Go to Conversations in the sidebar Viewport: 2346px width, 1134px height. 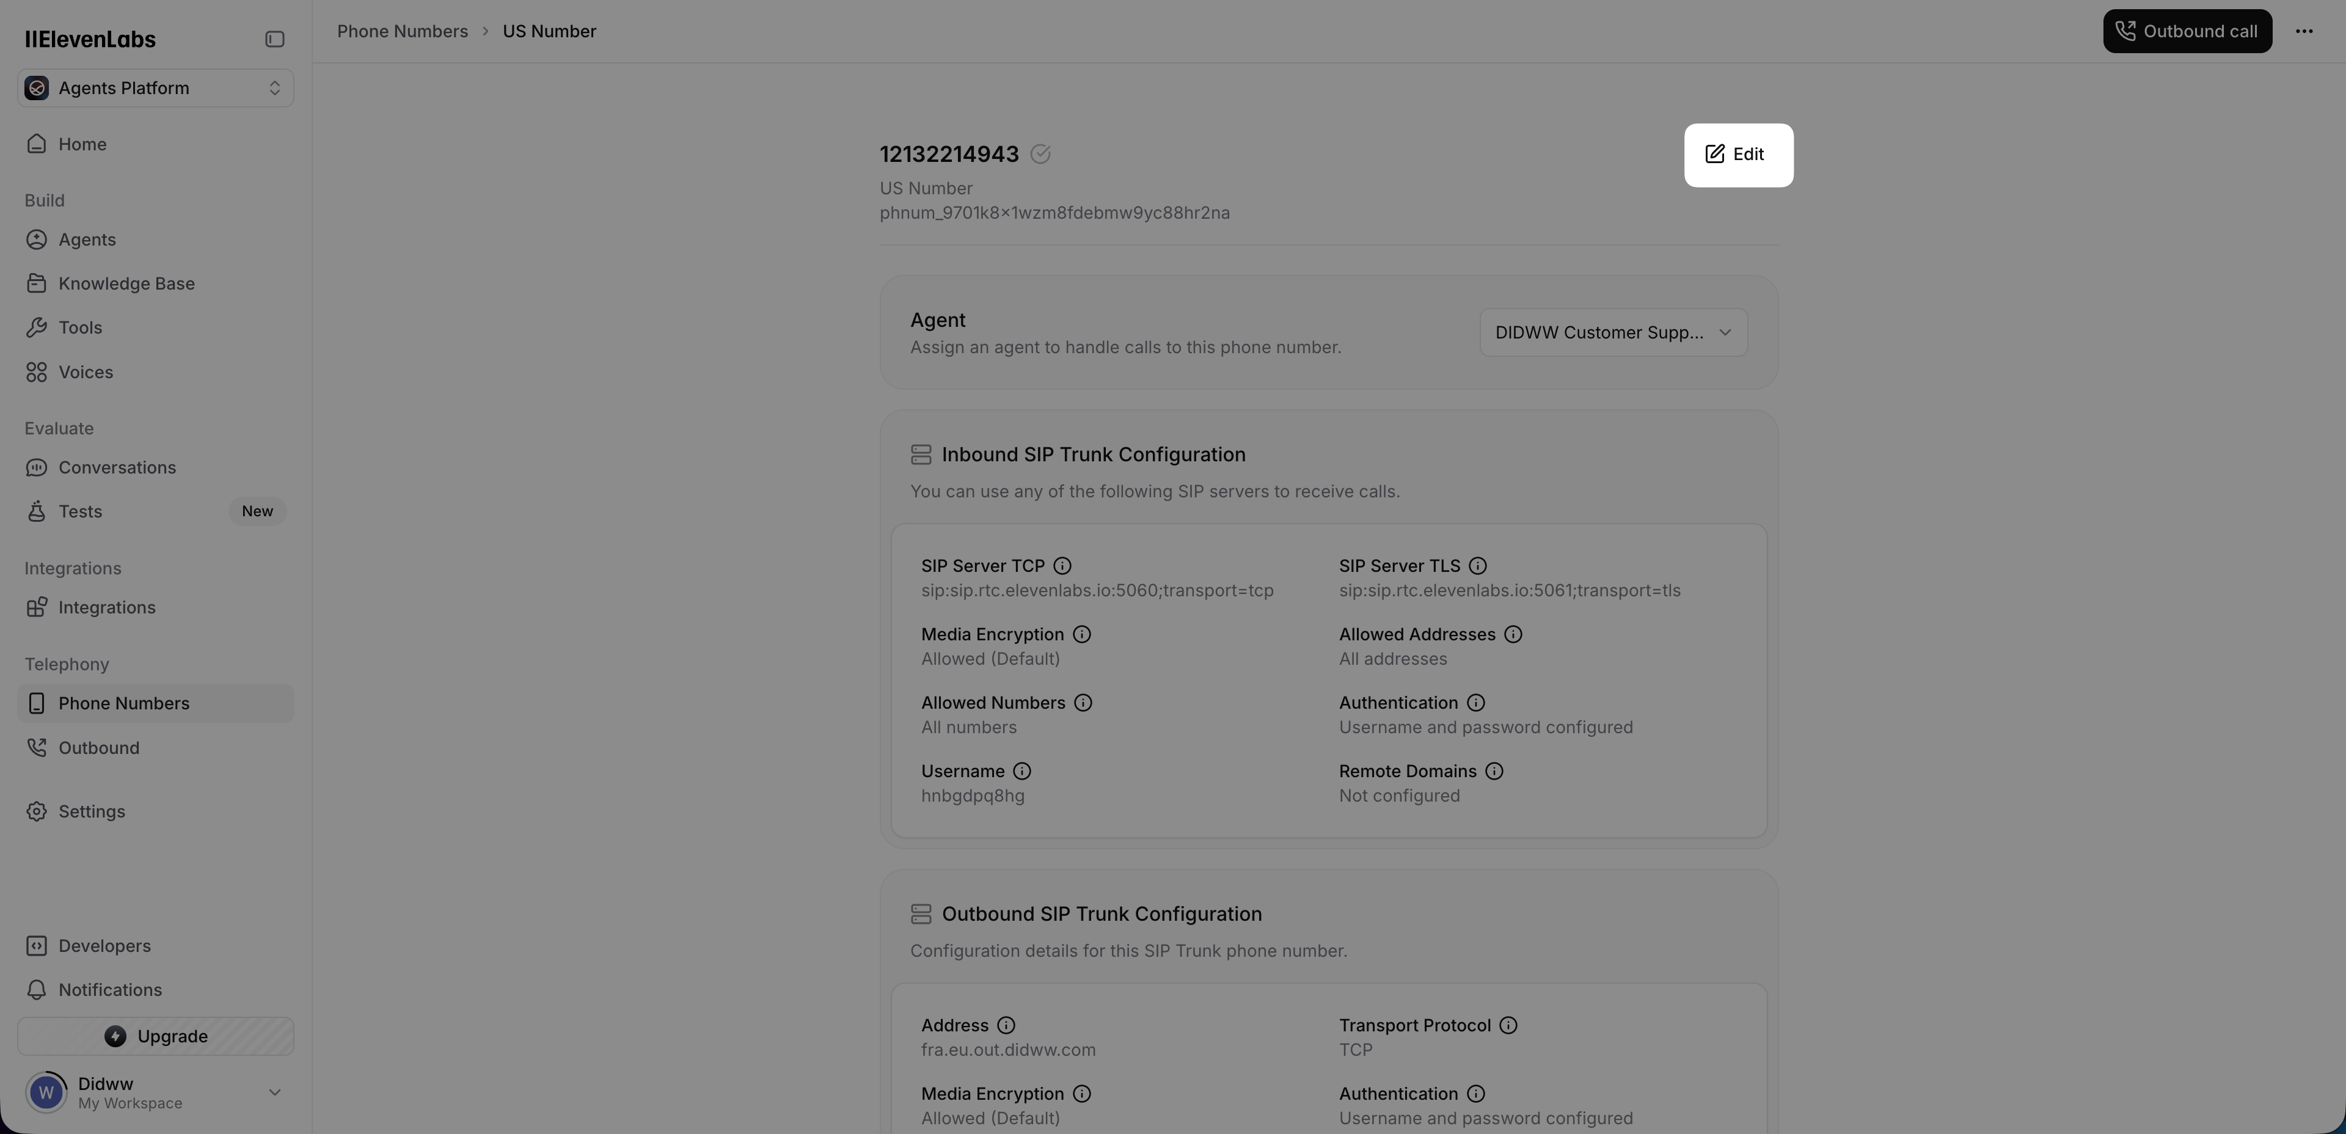tap(117, 468)
